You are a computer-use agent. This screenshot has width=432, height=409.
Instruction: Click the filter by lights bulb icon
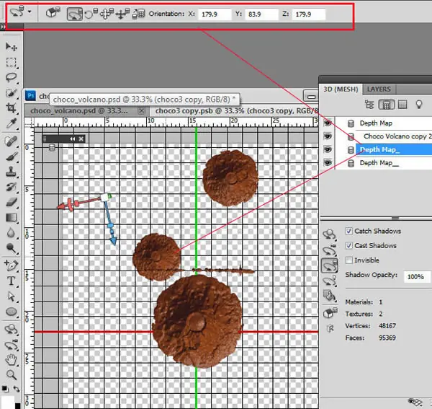pyautogui.click(x=419, y=105)
